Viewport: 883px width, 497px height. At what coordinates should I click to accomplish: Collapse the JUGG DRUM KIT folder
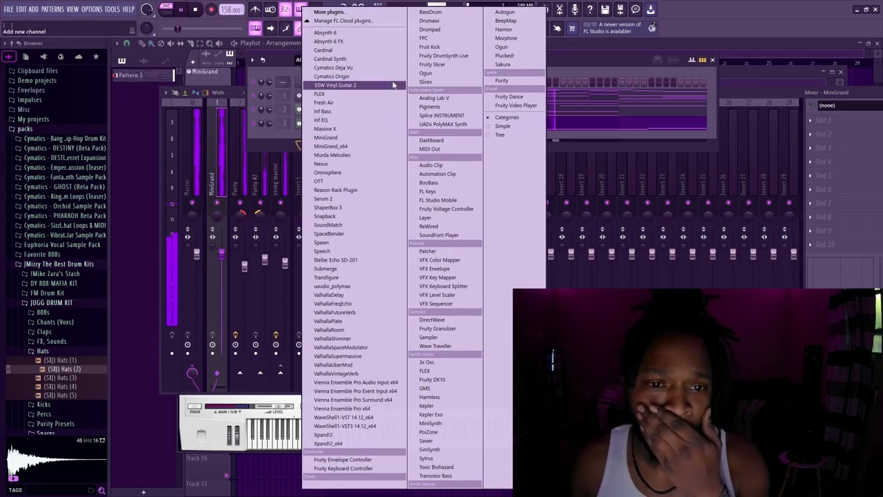click(x=47, y=303)
